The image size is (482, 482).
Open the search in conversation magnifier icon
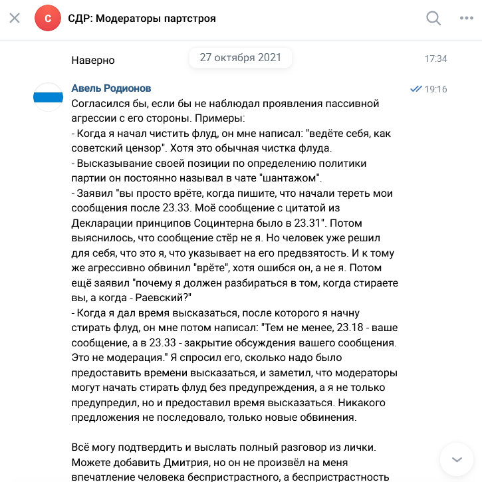[x=433, y=19]
